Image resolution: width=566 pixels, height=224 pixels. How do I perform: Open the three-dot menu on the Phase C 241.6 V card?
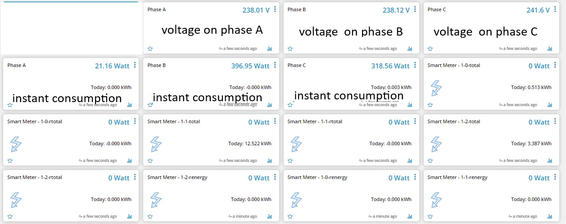(555, 9)
